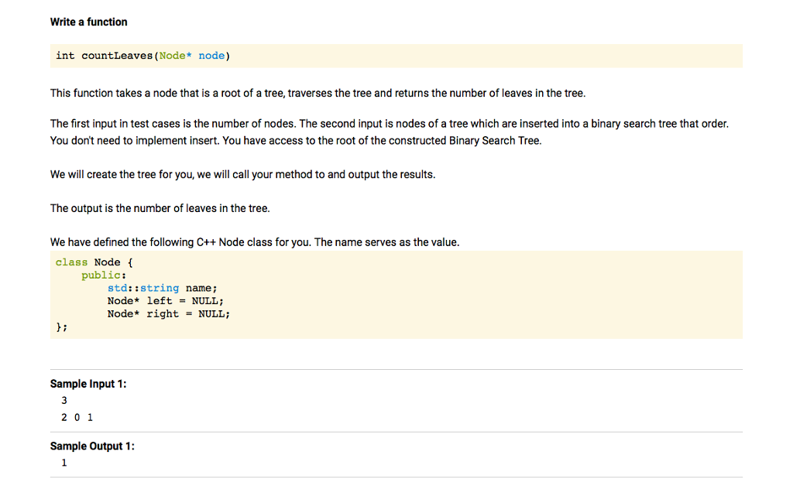Click the Write a function heading
Image resolution: width=793 pixels, height=479 pixels.
pos(88,22)
